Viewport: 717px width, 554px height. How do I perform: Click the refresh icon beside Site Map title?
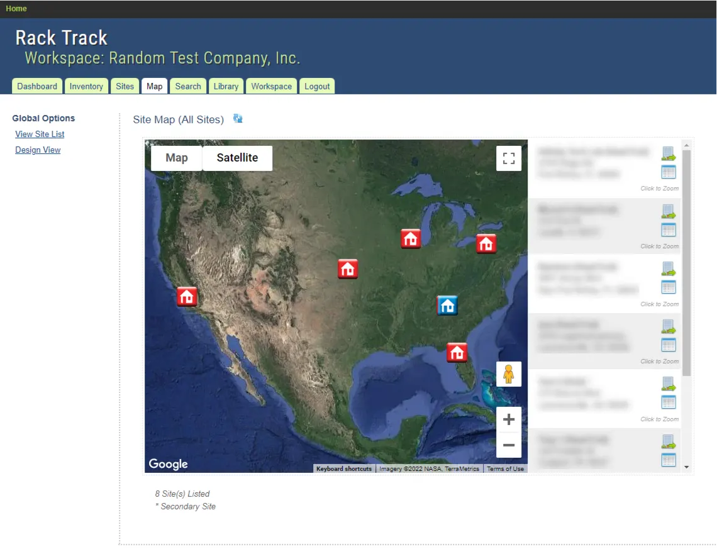(x=238, y=118)
